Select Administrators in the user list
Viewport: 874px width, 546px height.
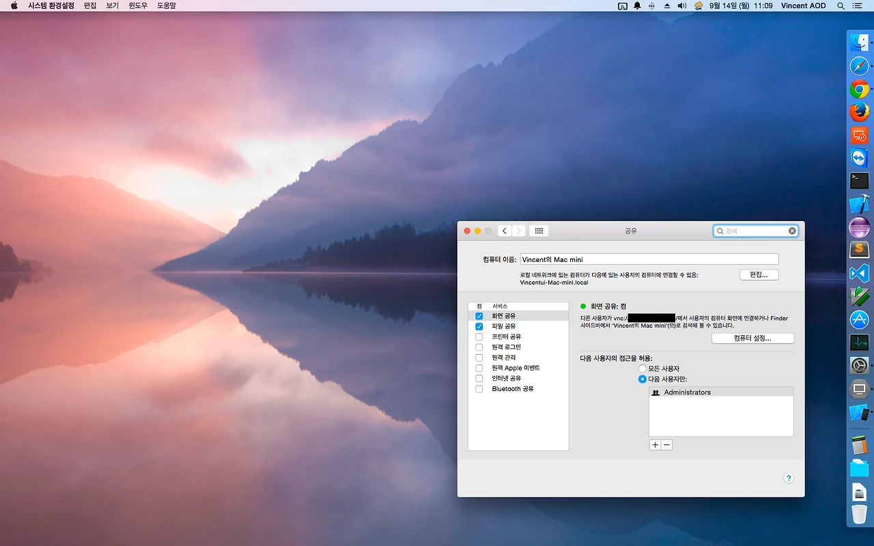click(x=721, y=392)
